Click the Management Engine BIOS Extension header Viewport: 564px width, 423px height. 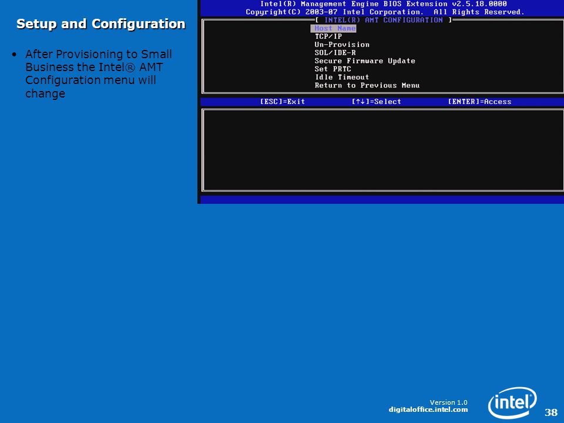(384, 4)
